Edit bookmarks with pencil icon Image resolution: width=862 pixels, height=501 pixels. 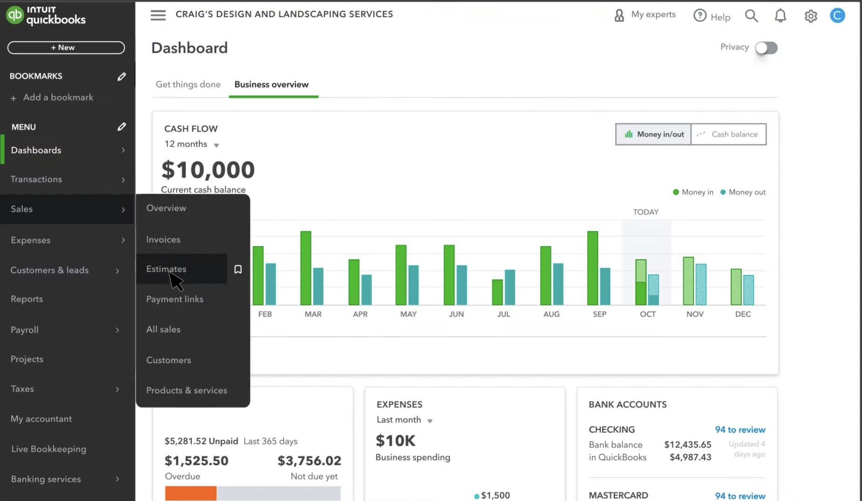[121, 76]
